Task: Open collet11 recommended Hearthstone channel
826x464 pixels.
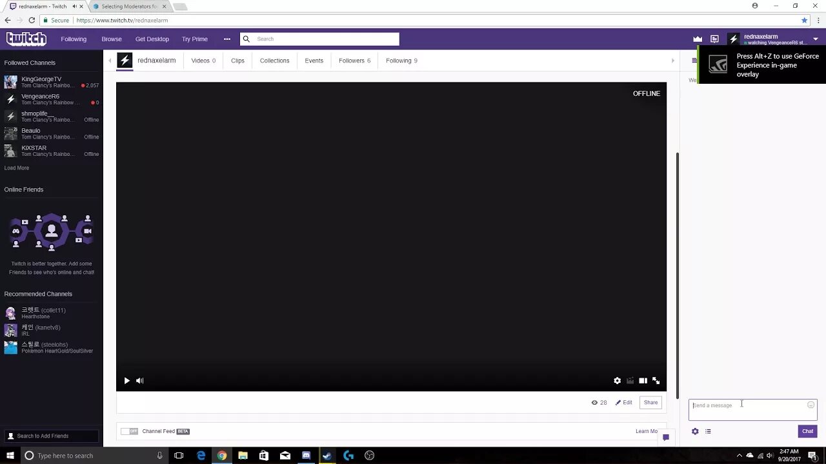Action: pos(51,313)
